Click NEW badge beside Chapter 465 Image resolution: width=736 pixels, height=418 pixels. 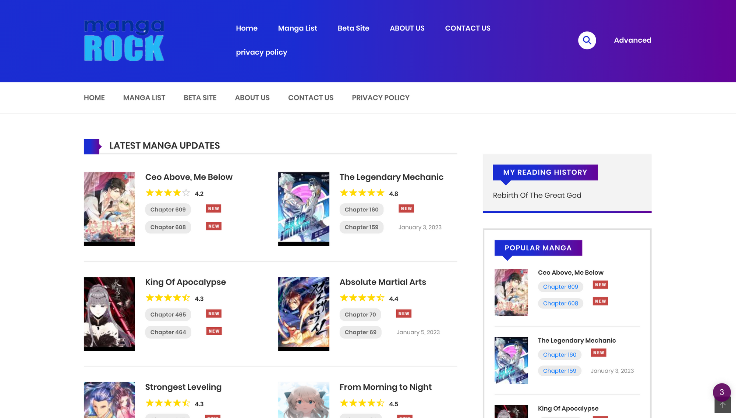tap(214, 314)
